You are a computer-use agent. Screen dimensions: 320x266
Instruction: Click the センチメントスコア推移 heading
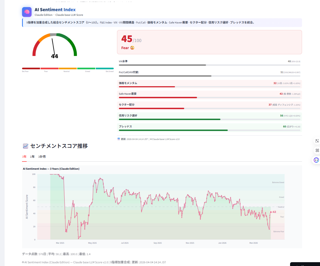pos(59,146)
